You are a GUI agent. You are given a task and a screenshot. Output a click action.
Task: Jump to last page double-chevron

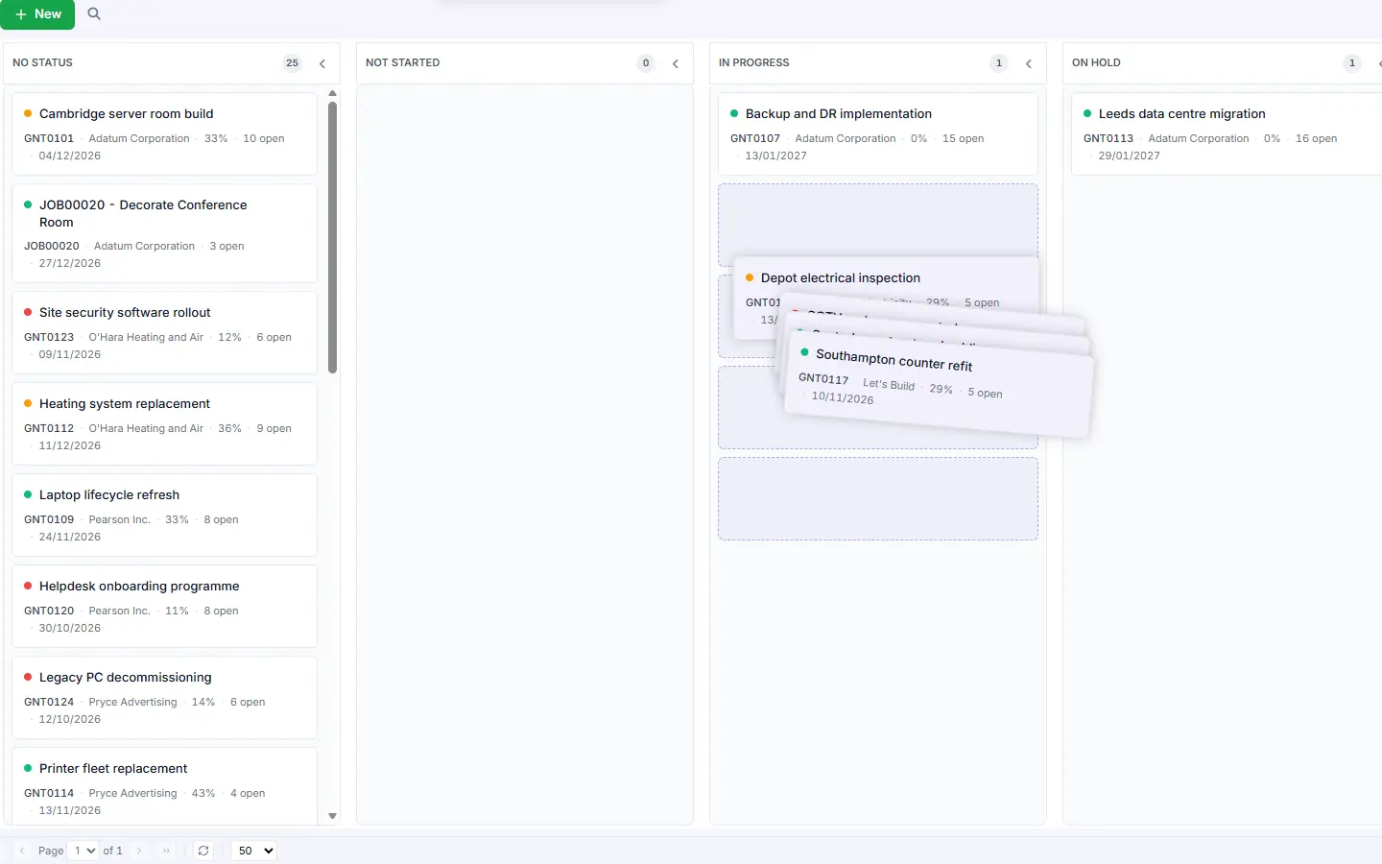point(166,851)
